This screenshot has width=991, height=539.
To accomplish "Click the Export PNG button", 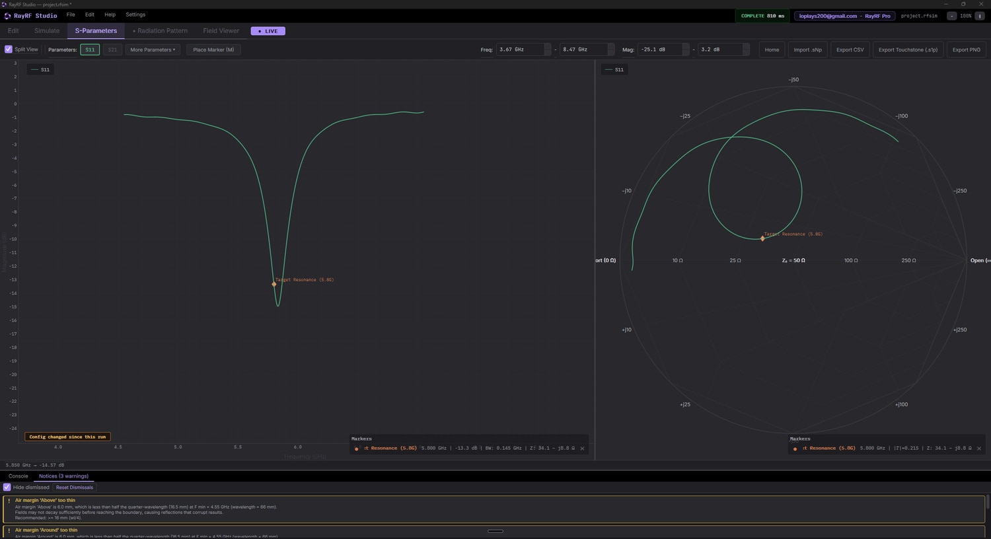I will 966,50.
